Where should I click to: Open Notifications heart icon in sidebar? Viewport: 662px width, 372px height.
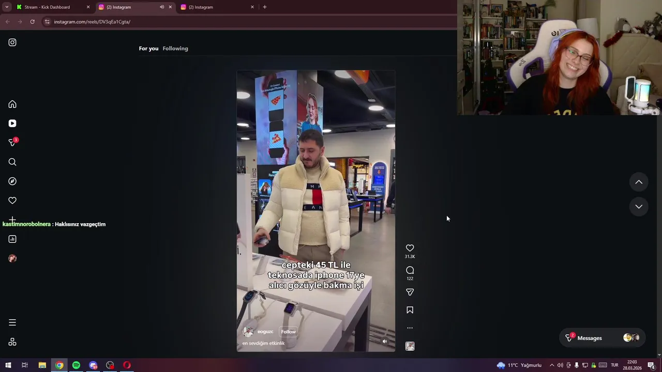pyautogui.click(x=12, y=200)
